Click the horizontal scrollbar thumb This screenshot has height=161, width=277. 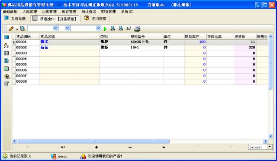click(x=93, y=141)
